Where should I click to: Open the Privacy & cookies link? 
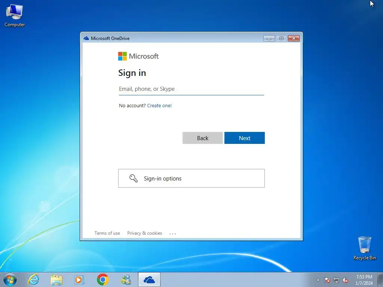(x=145, y=233)
